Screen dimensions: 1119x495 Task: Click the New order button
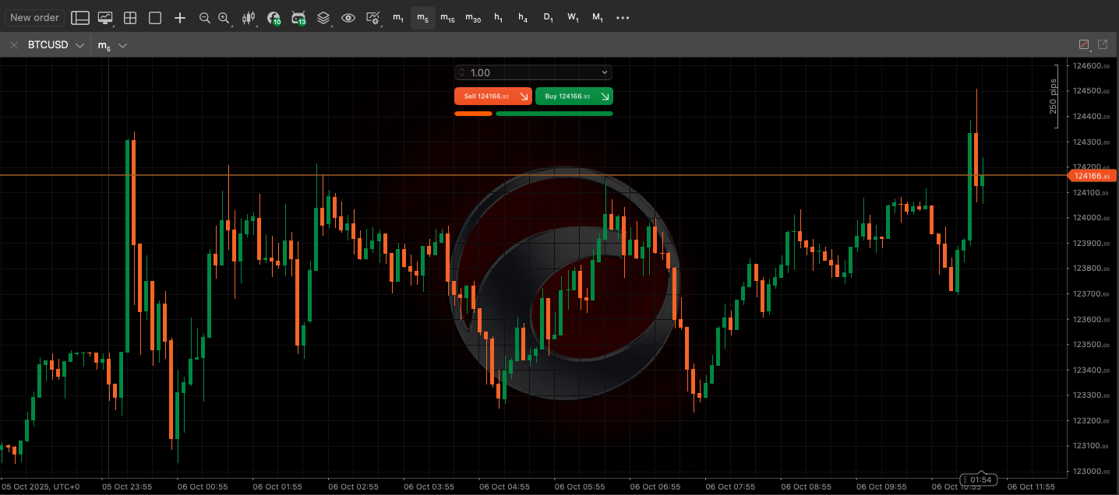34,17
